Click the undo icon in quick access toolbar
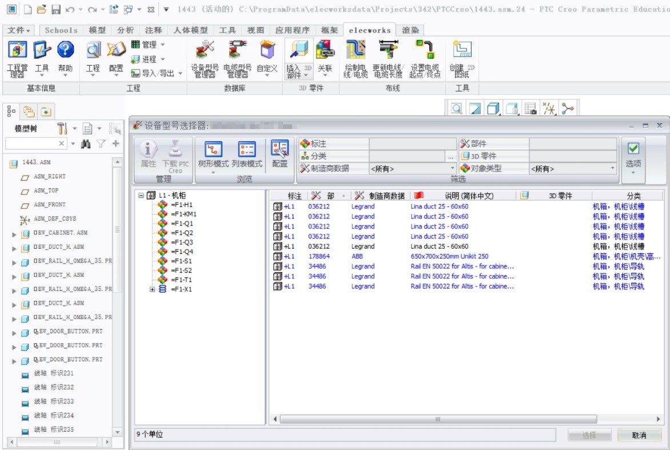This screenshot has width=670, height=450. (x=70, y=9)
